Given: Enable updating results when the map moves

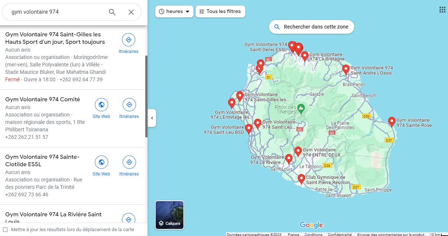Looking at the screenshot, I should pos(5,230).
